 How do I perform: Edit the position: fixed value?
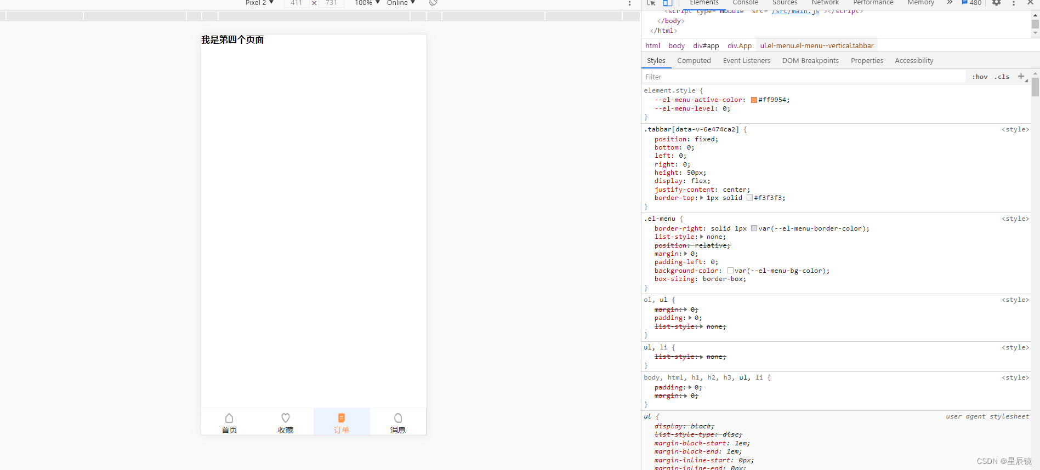[x=704, y=139]
